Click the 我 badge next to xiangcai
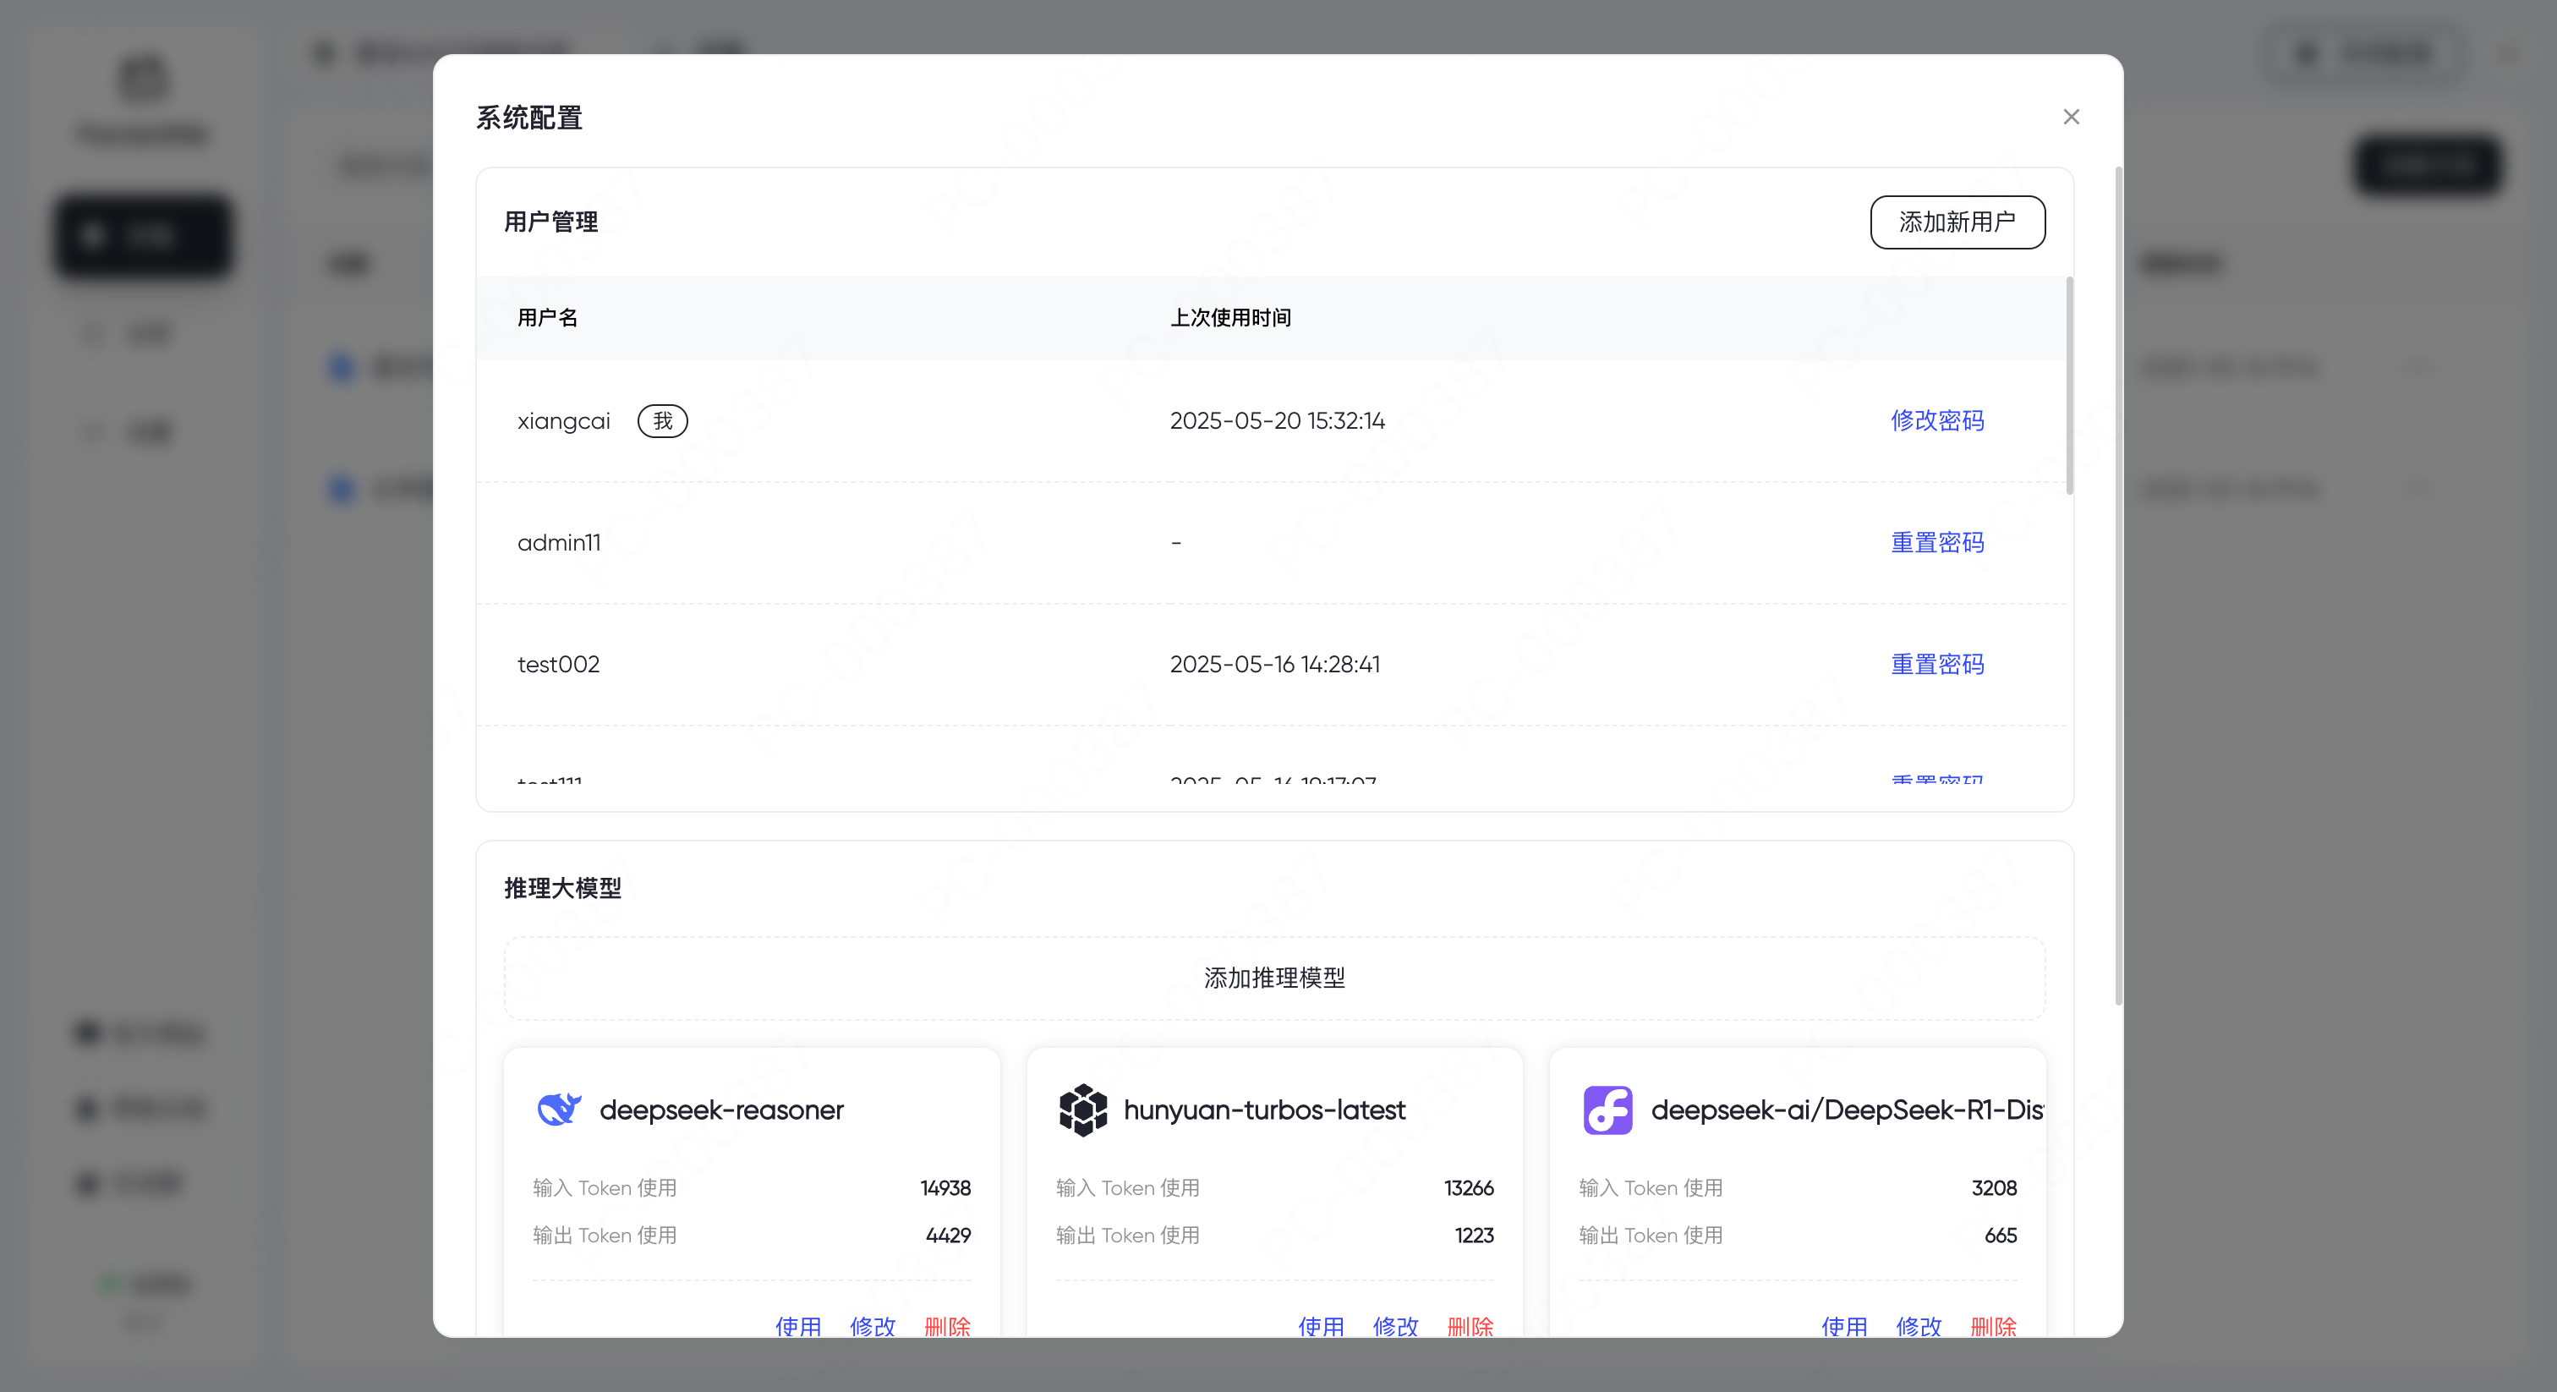2557x1392 pixels. [662, 421]
